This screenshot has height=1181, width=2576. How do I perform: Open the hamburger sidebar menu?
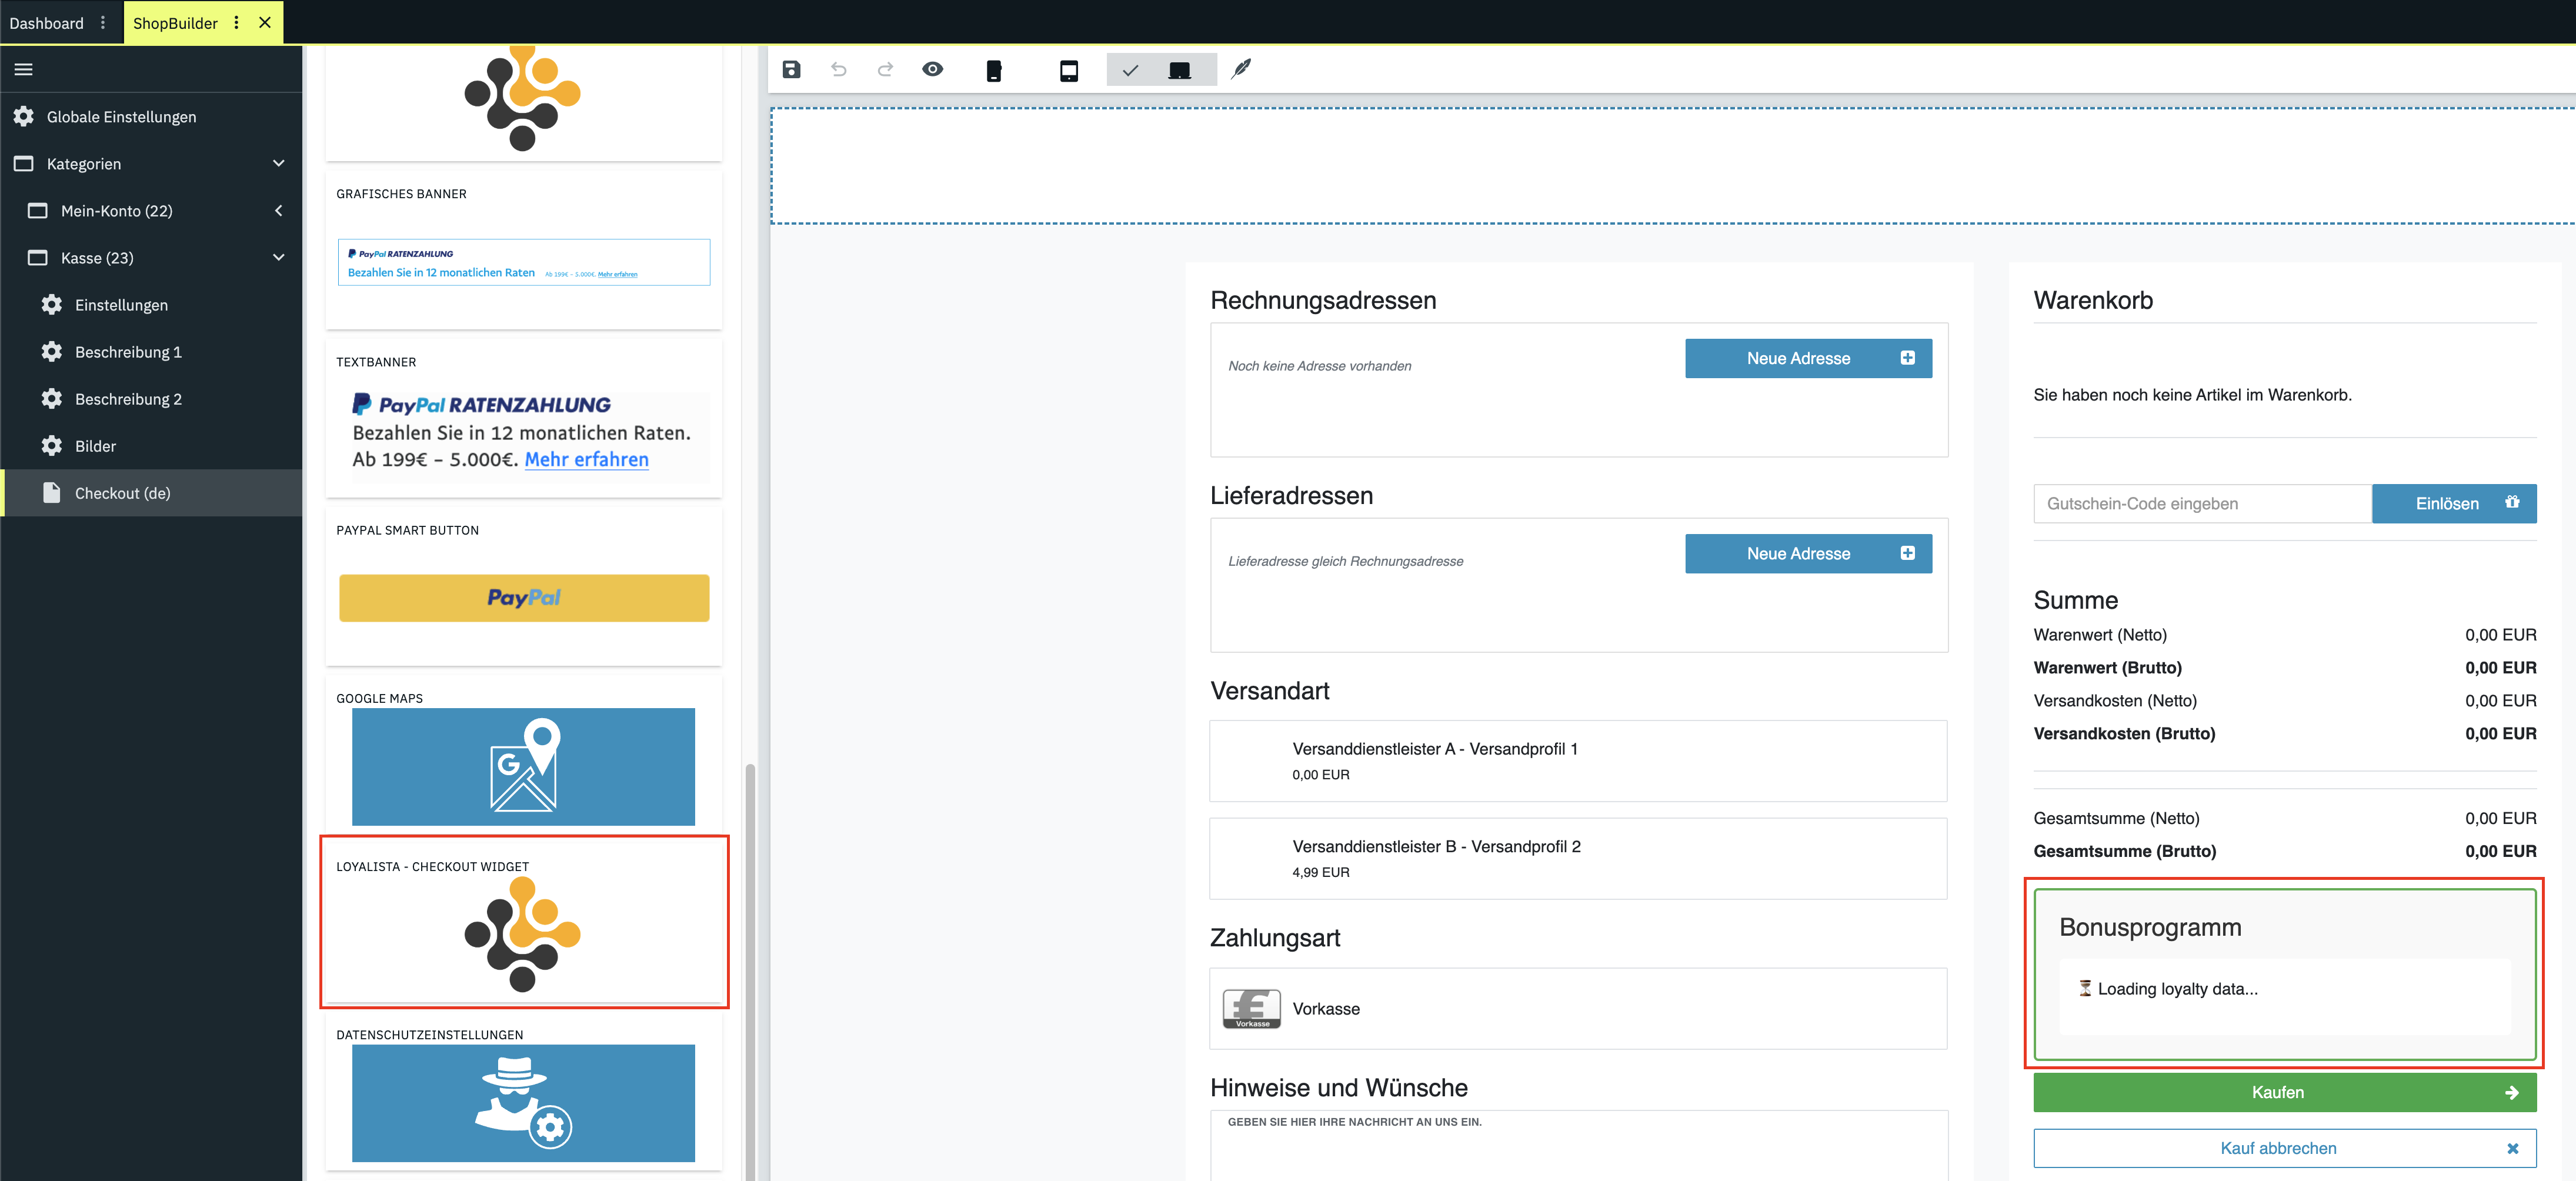(x=24, y=69)
